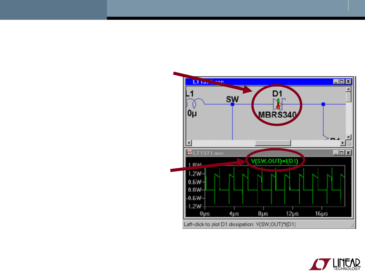The height and width of the screenshot is (271, 365).
Task: Click the SW net label
Action: pos(232,99)
